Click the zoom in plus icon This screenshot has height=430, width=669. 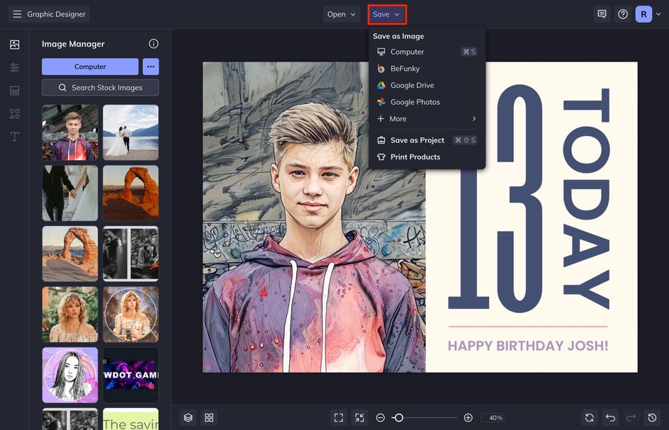[468, 418]
